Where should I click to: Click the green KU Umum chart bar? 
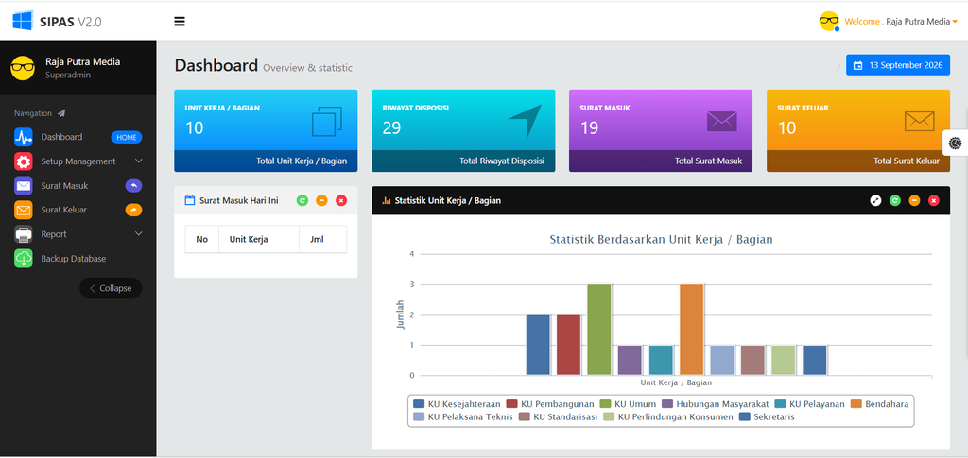point(598,330)
